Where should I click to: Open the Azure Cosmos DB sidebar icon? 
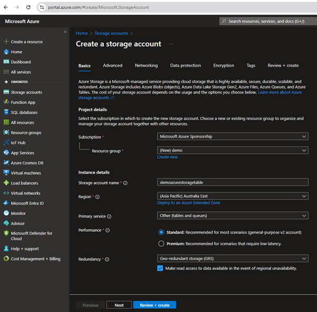tap(6, 163)
